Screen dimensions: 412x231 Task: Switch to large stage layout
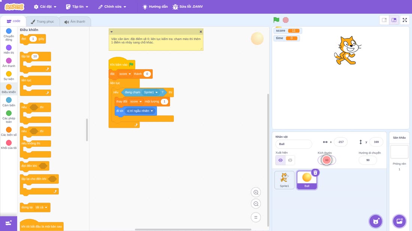tap(394, 20)
